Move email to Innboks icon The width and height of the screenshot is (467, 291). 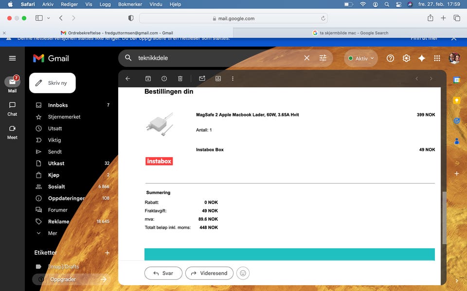click(x=218, y=79)
